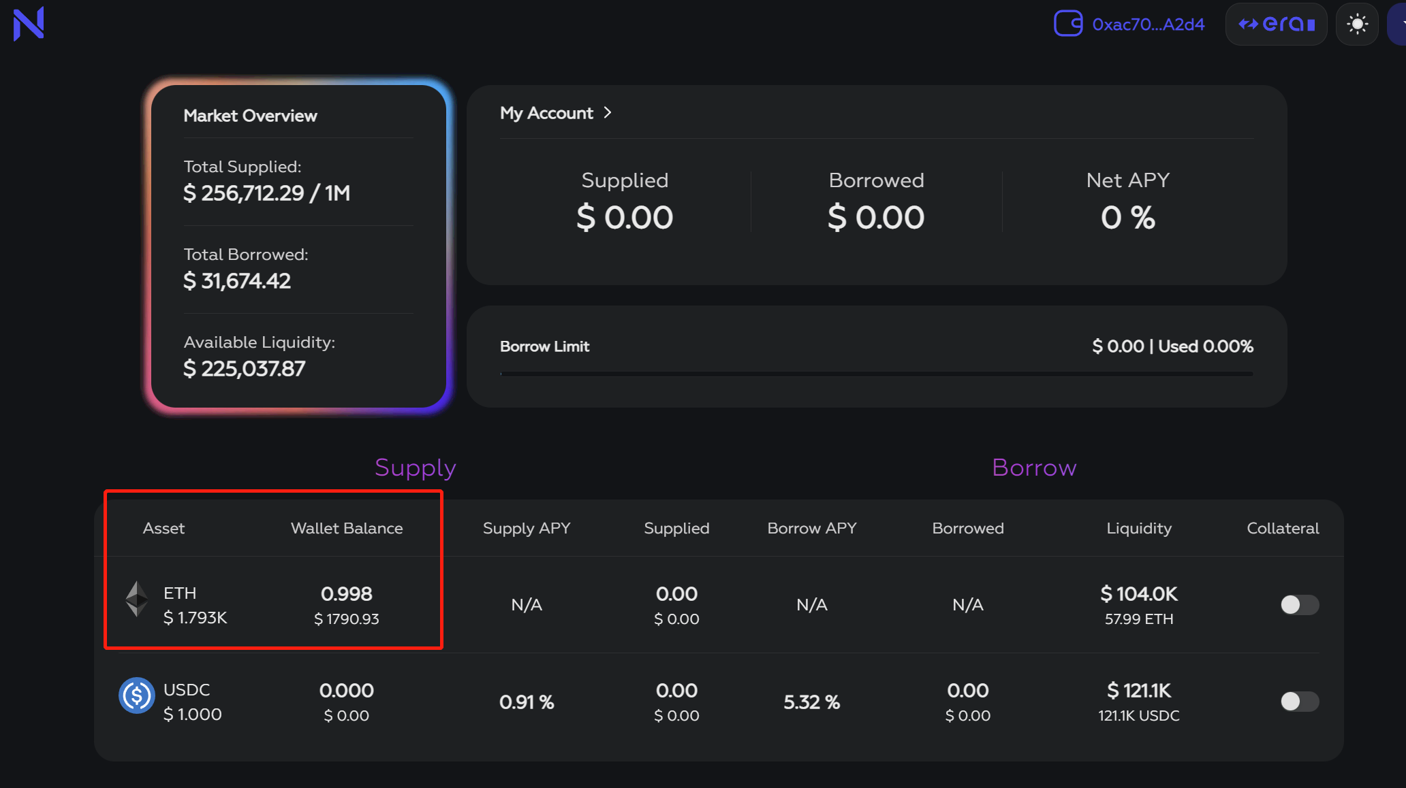
Task: Click ETH liquidity $ 104.0K
Action: click(1139, 593)
